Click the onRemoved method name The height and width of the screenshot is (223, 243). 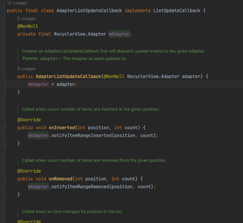click(x=61, y=179)
